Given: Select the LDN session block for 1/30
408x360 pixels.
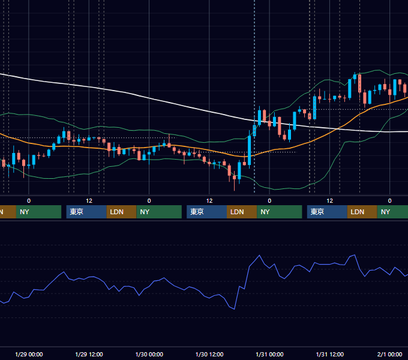Looking at the screenshot, I should click(242, 212).
